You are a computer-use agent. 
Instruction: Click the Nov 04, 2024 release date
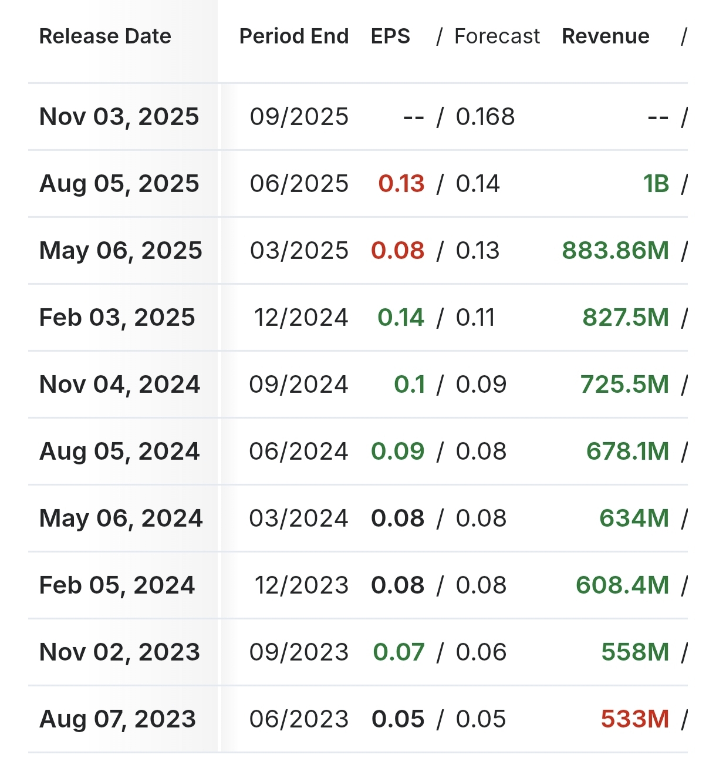click(x=120, y=385)
